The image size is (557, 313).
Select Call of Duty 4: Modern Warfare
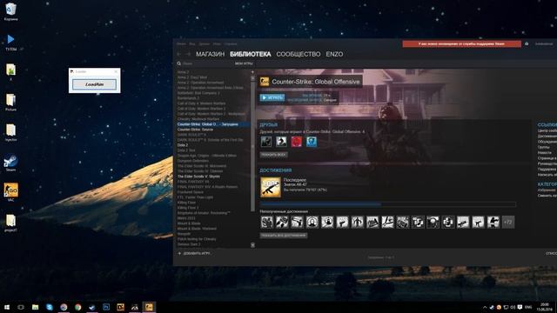tap(201, 103)
